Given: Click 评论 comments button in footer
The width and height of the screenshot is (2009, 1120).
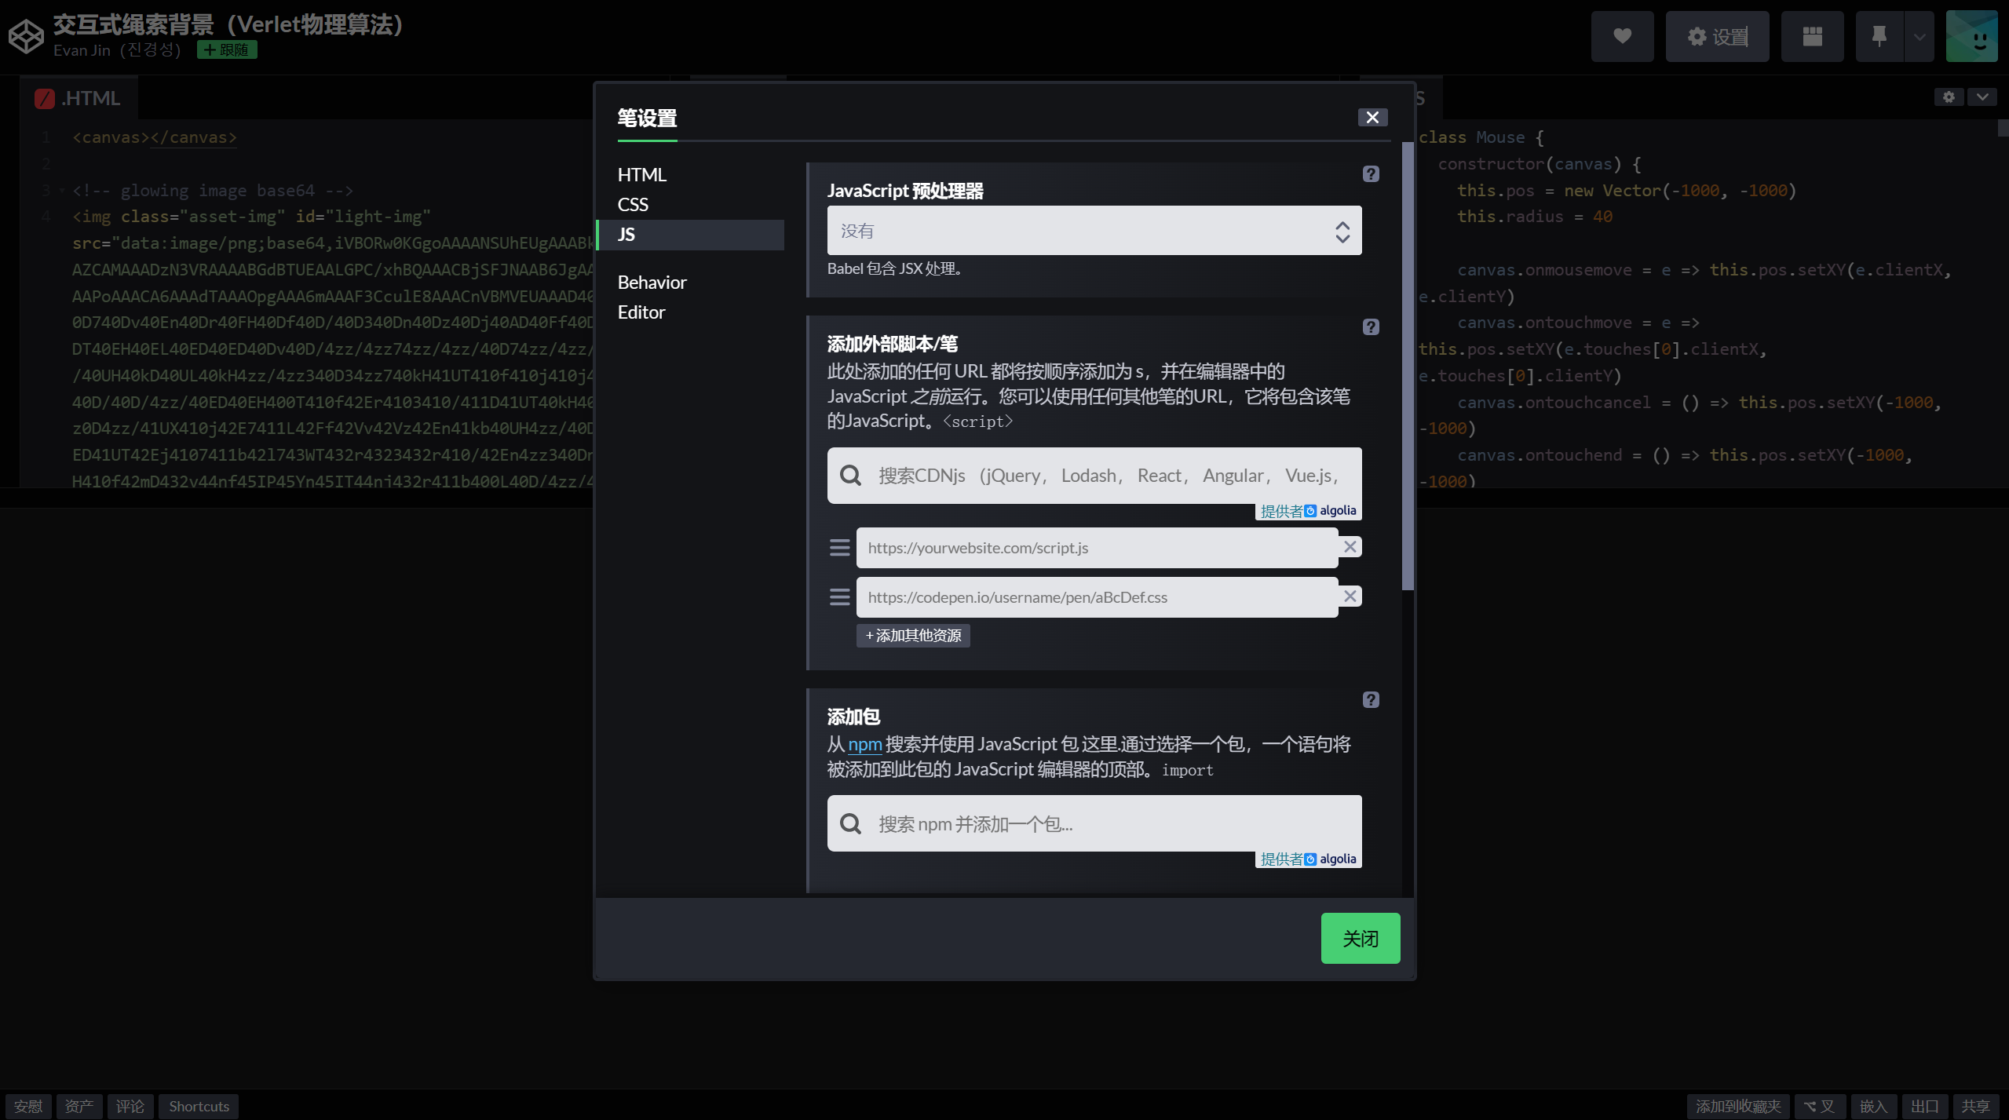Looking at the screenshot, I should pos(130,1106).
